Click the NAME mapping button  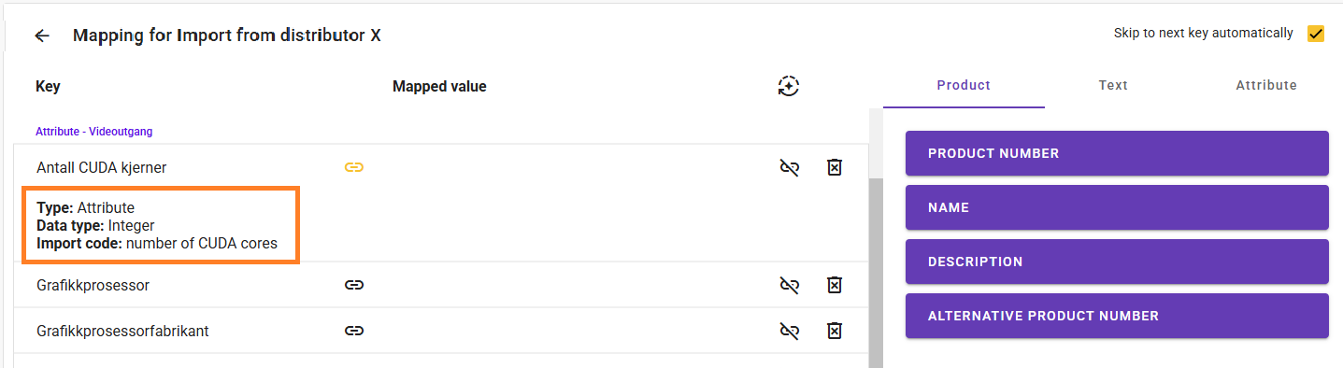(1117, 207)
